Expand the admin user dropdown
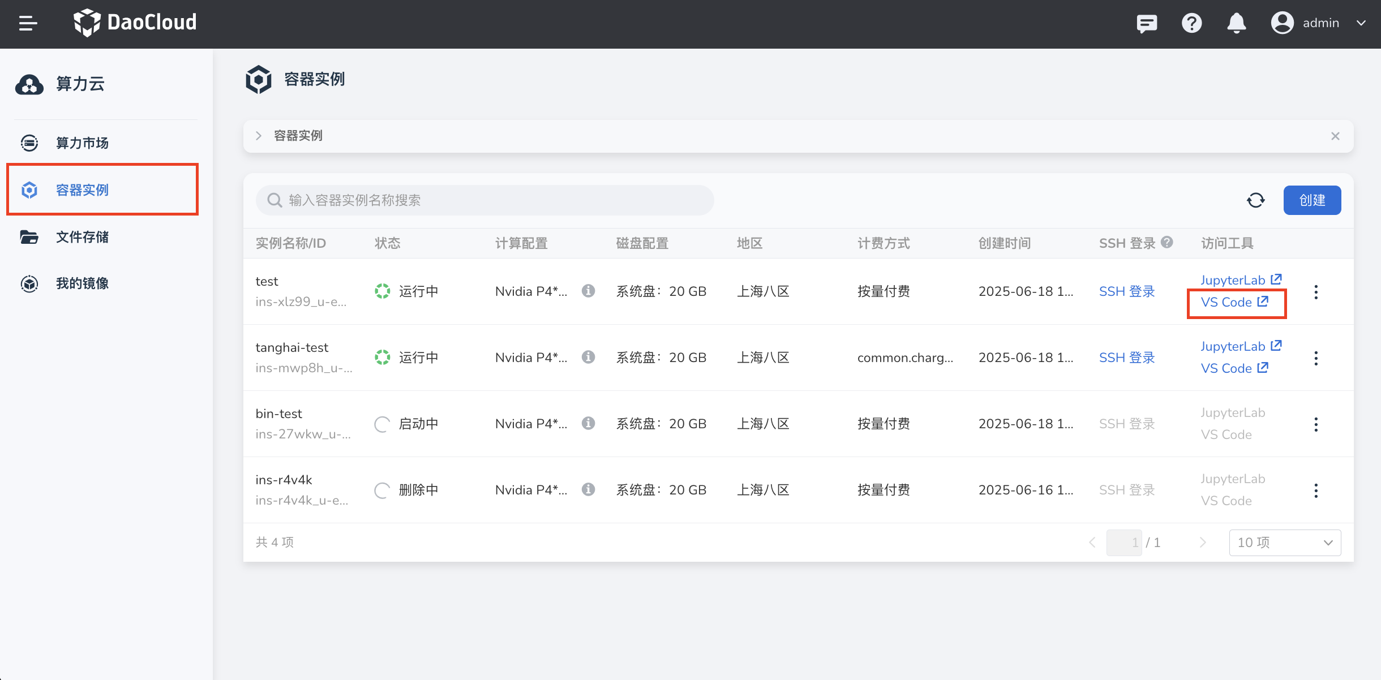Screen dimensions: 1381x680 click(x=1361, y=23)
